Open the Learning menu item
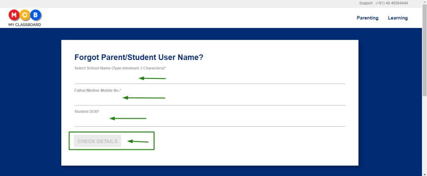Image resolution: width=427 pixels, height=176 pixels. tap(397, 18)
